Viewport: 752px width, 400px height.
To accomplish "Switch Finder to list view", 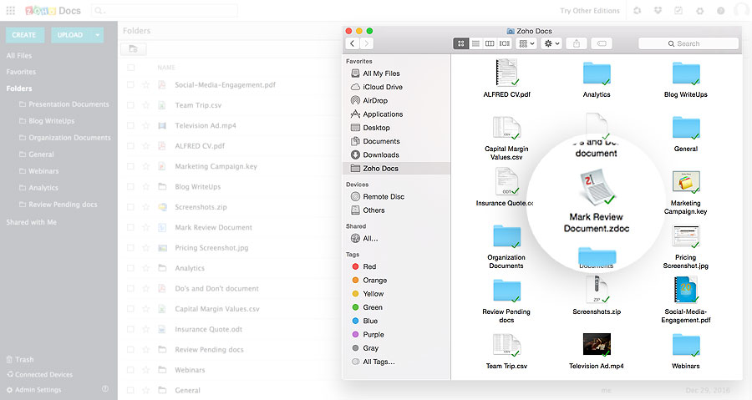I will (475, 43).
